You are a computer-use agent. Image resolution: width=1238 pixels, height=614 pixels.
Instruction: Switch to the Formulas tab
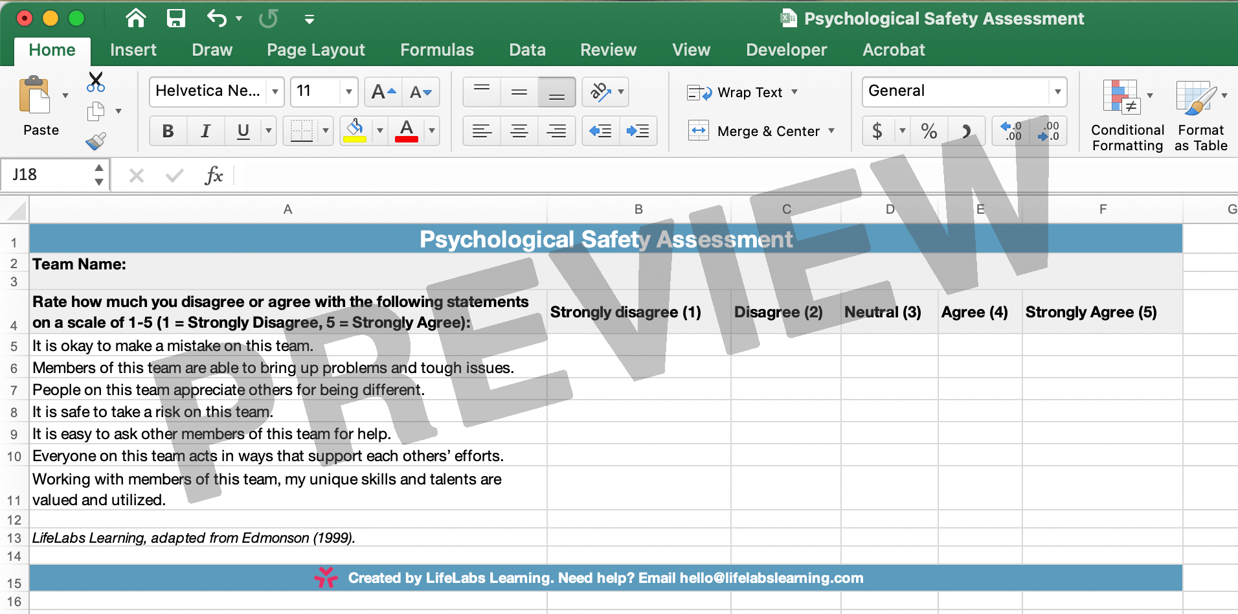click(437, 50)
